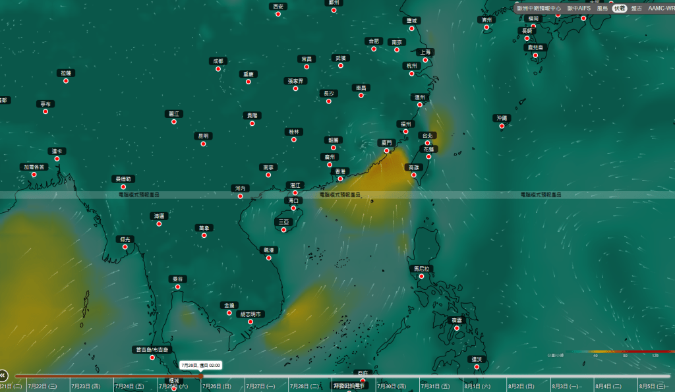Click the red marker for 上海
Screen dimensions: 675x392
point(425,60)
